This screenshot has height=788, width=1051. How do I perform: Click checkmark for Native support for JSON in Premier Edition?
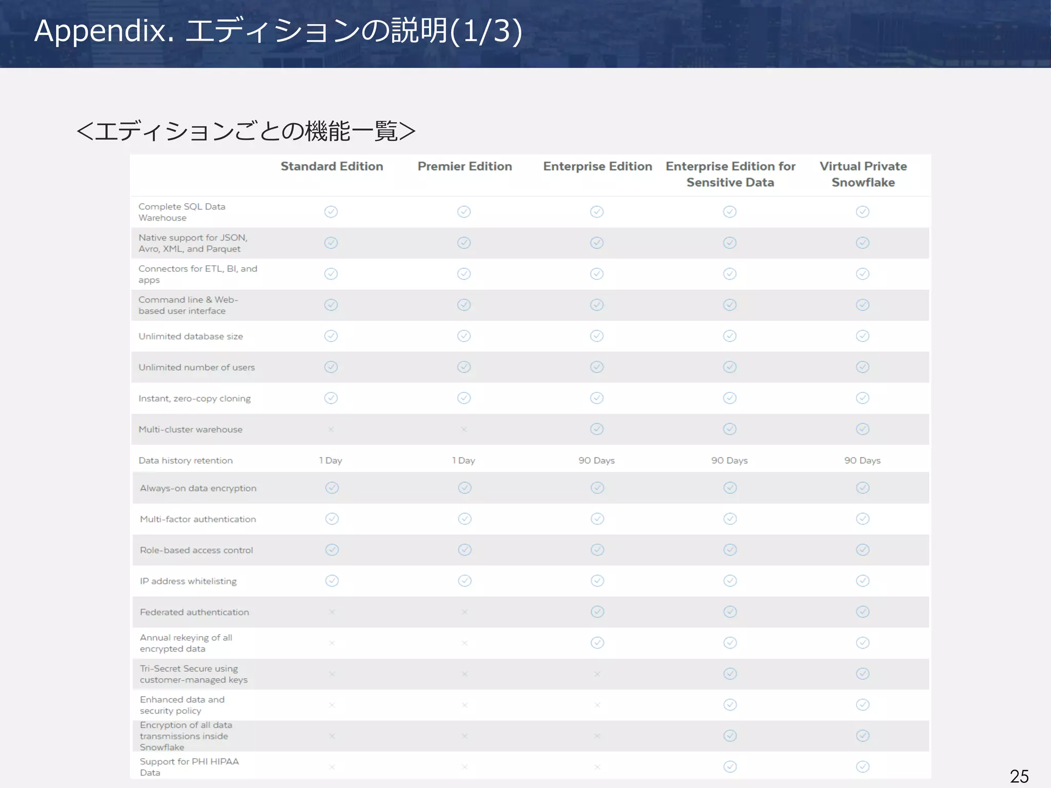(x=464, y=243)
